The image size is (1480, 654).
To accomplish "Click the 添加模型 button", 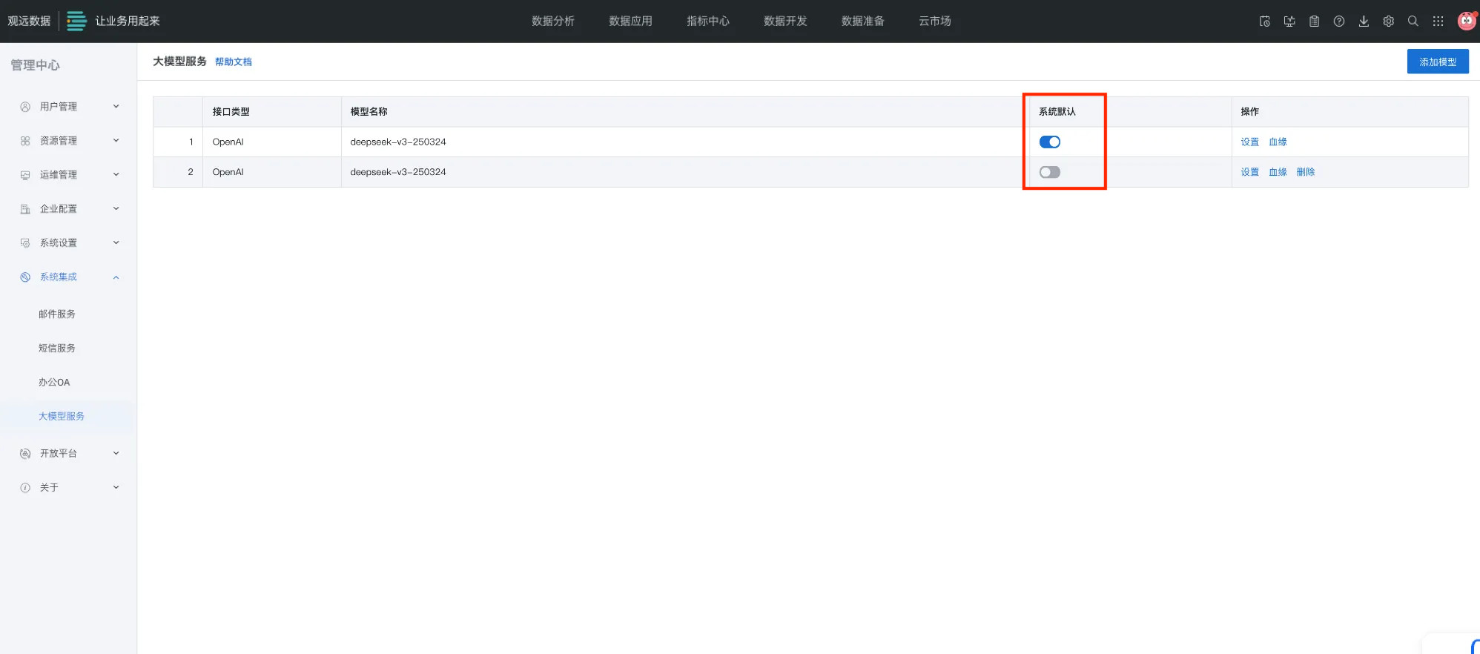I will click(x=1437, y=62).
